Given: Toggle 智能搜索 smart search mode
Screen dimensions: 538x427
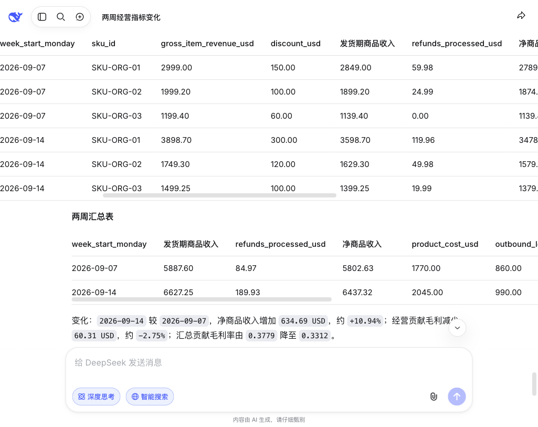Looking at the screenshot, I should coord(150,397).
